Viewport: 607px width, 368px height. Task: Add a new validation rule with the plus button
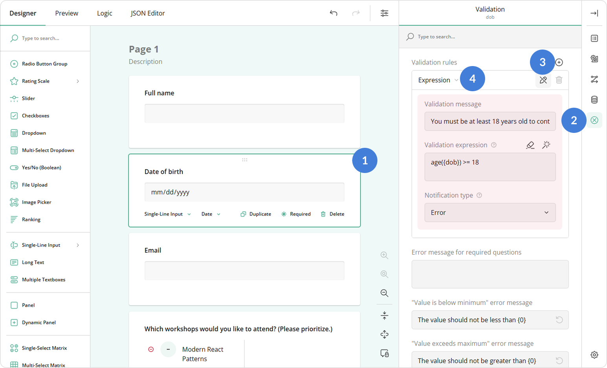(559, 62)
